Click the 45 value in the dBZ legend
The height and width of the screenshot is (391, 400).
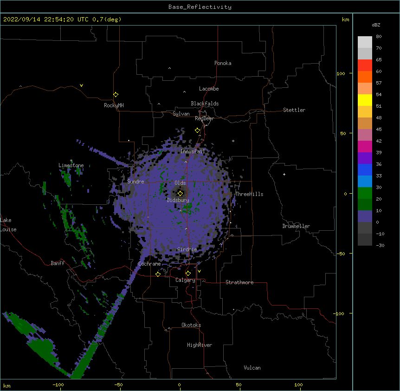(x=379, y=130)
